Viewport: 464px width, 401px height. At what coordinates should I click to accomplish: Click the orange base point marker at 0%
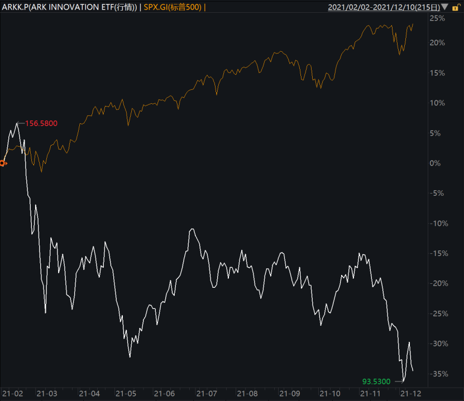[3, 163]
